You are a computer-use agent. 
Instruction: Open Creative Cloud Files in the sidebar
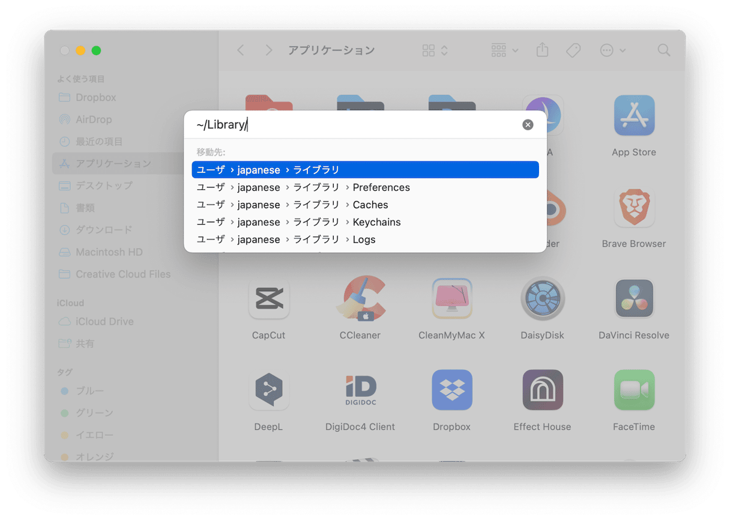[114, 274]
